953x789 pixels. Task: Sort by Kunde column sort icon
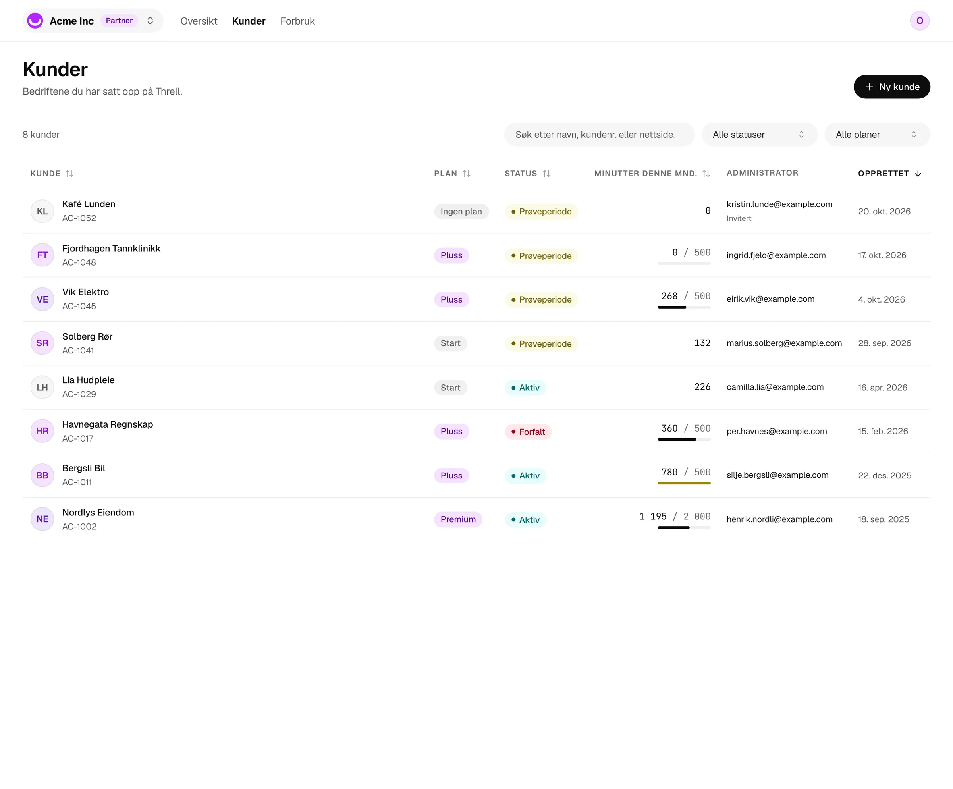(69, 173)
